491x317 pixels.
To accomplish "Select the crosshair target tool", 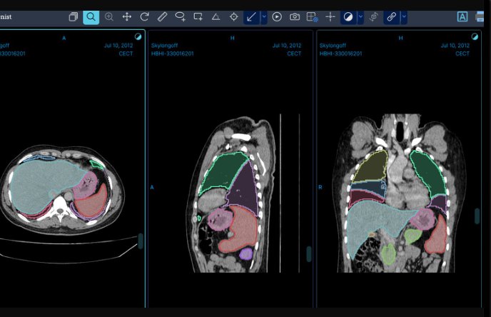I will click(x=233, y=17).
